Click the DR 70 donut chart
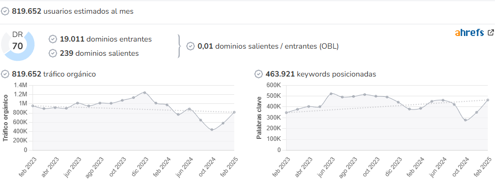The height and width of the screenshot is (186, 499). click(x=17, y=46)
